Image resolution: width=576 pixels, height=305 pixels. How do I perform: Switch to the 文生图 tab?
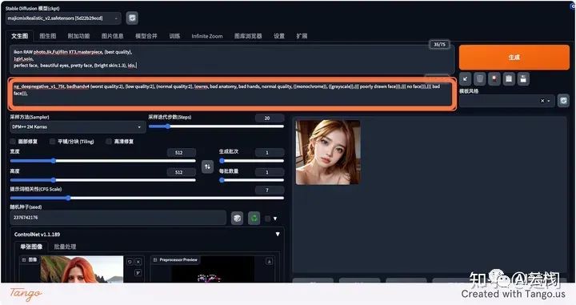20,36
